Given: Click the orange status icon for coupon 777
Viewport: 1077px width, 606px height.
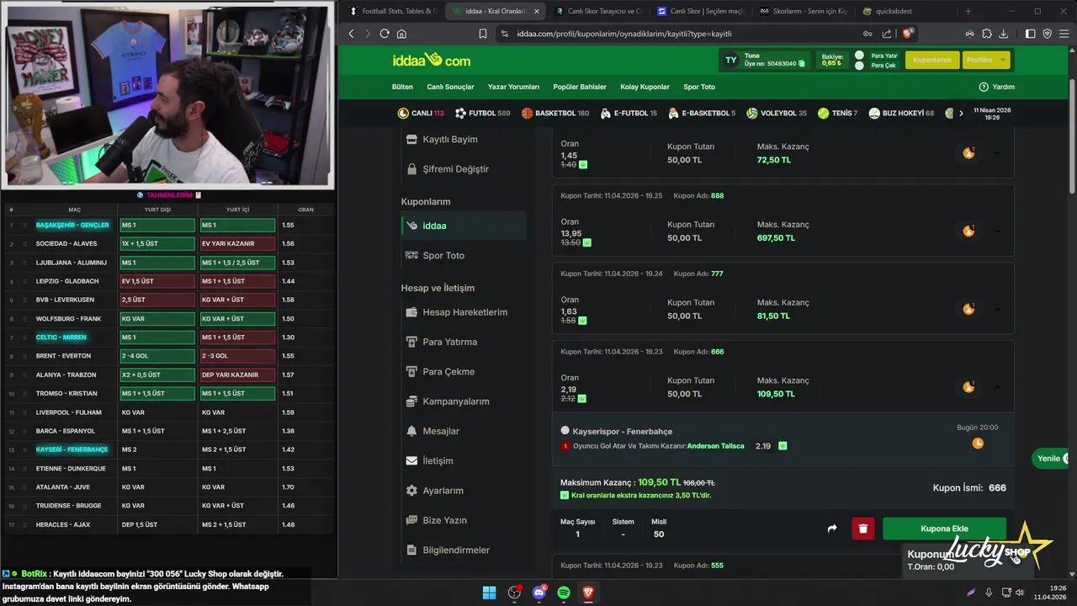Looking at the screenshot, I should (968, 309).
